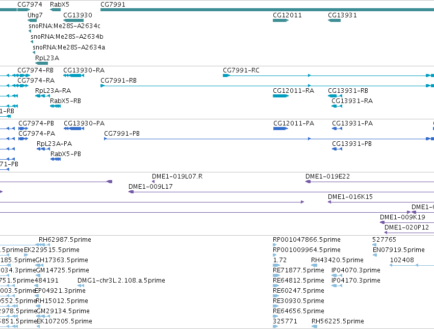This screenshot has width=434, height=329.
Task: Click the 102408 feature label
Action: point(402,260)
